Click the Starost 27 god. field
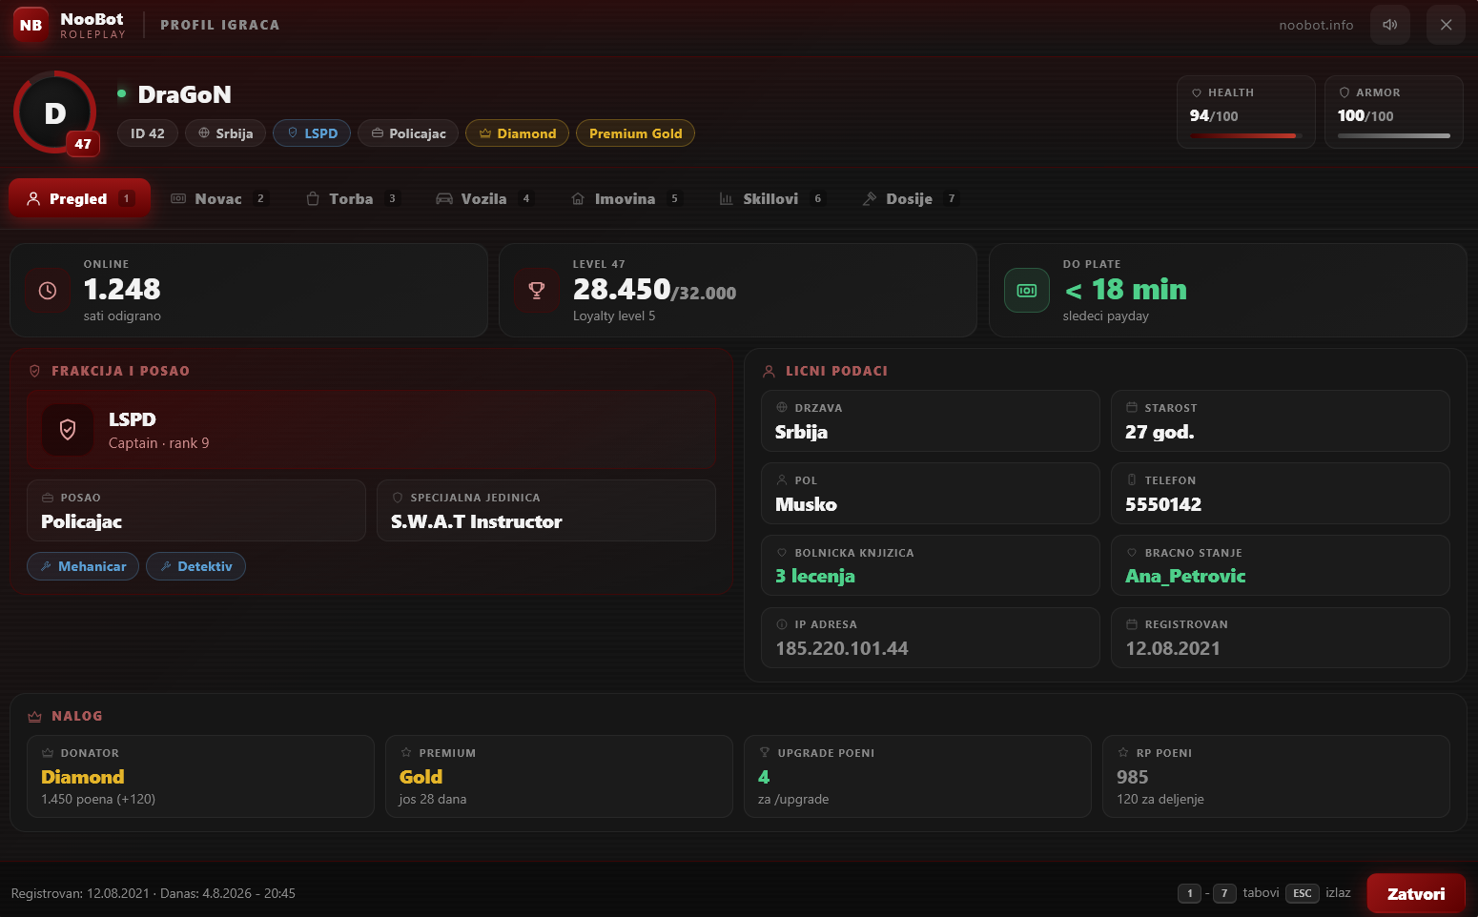Viewport: 1478px width, 917px height. click(x=1281, y=421)
